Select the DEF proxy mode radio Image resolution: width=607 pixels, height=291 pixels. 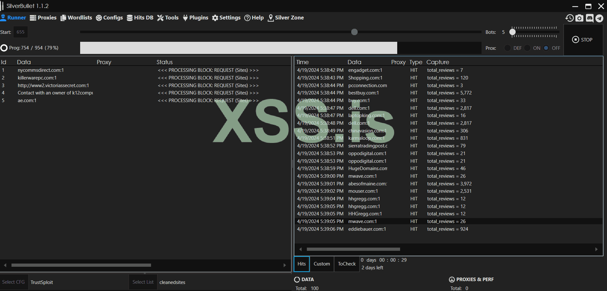coord(507,48)
